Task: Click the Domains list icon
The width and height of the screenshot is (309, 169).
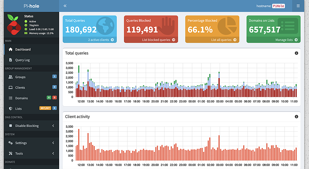Action: 11,98
